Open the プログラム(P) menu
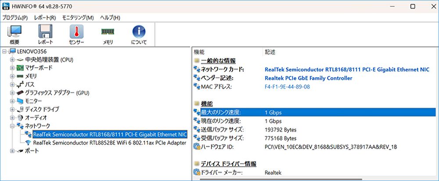 point(15,18)
